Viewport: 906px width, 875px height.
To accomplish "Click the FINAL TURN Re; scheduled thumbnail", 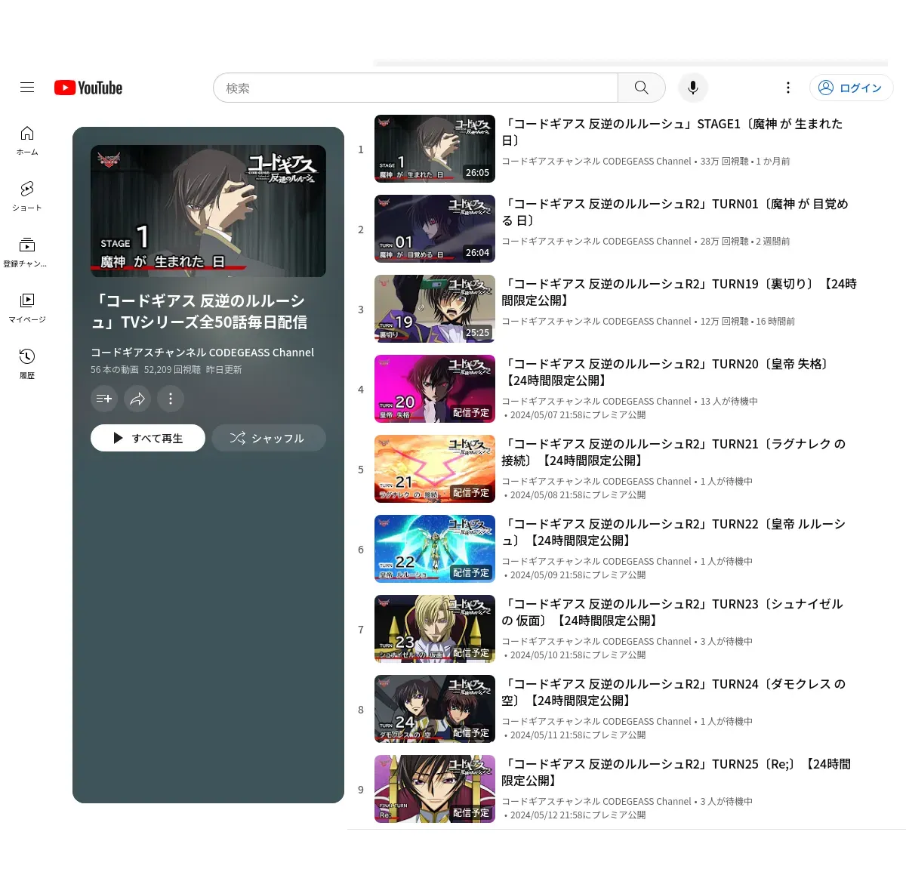I will pos(435,789).
